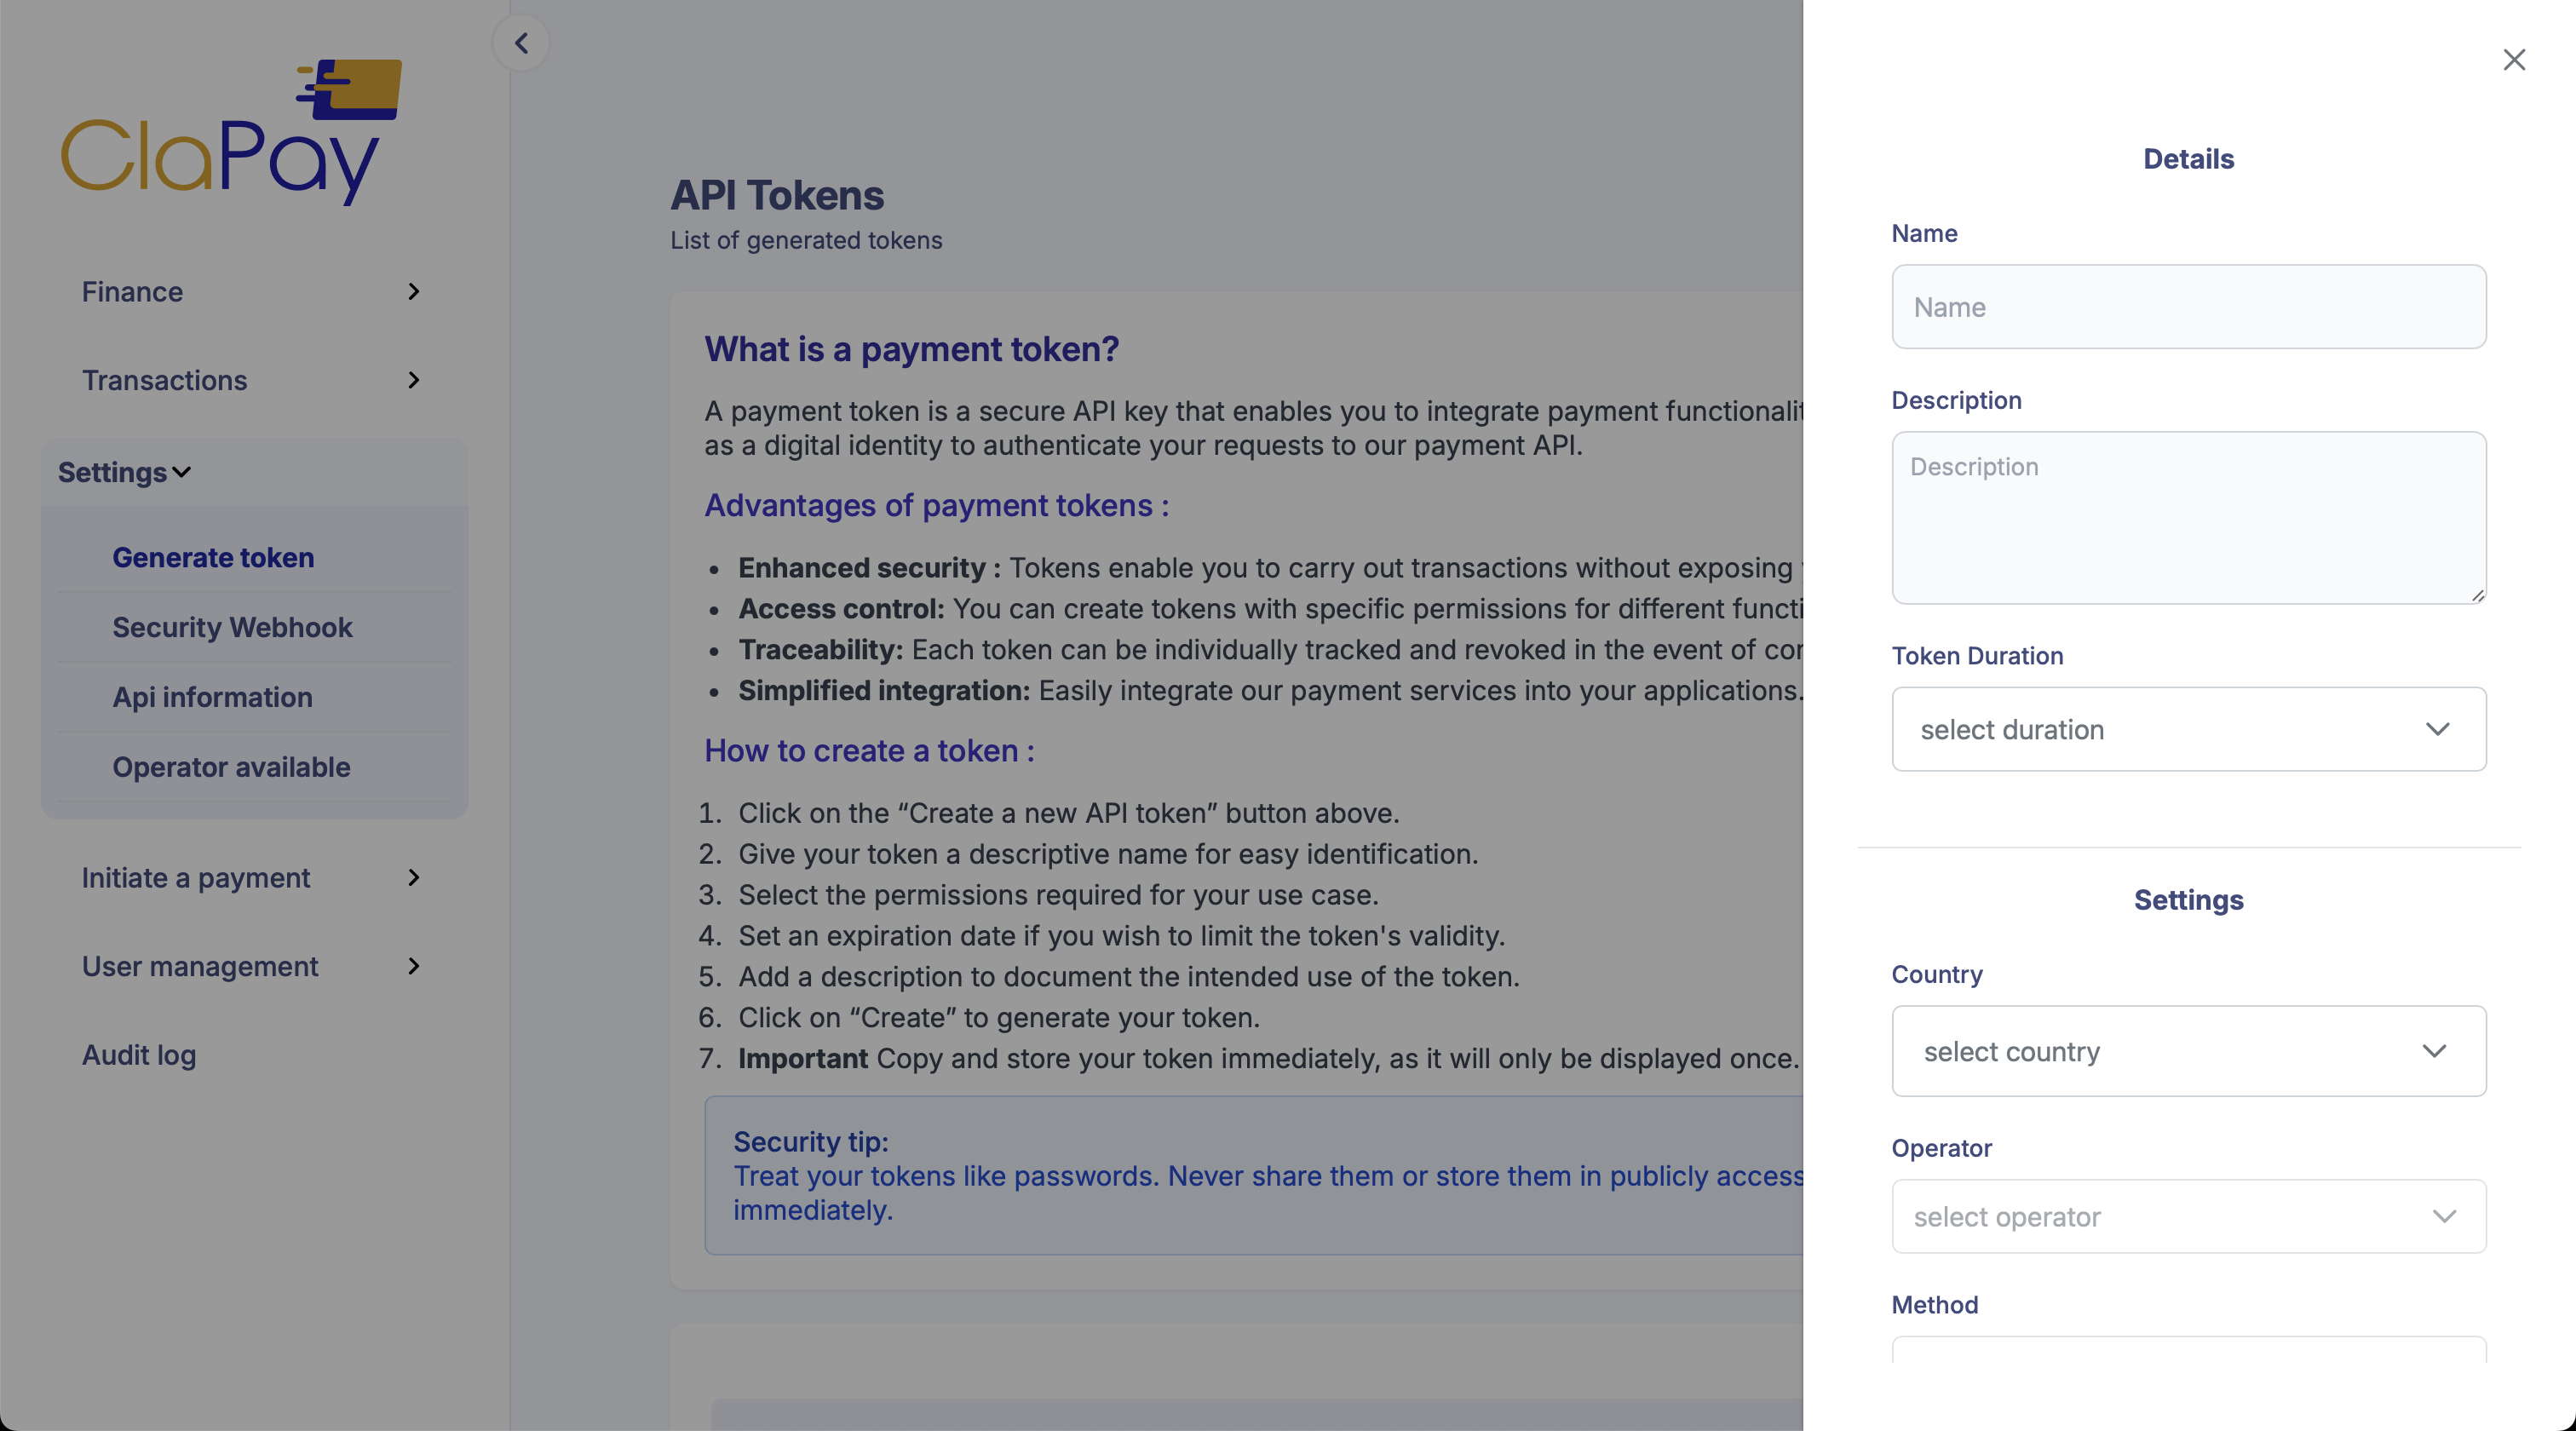Select Initiate a payment
Screen dimensions: 2576x1431
coord(195,878)
